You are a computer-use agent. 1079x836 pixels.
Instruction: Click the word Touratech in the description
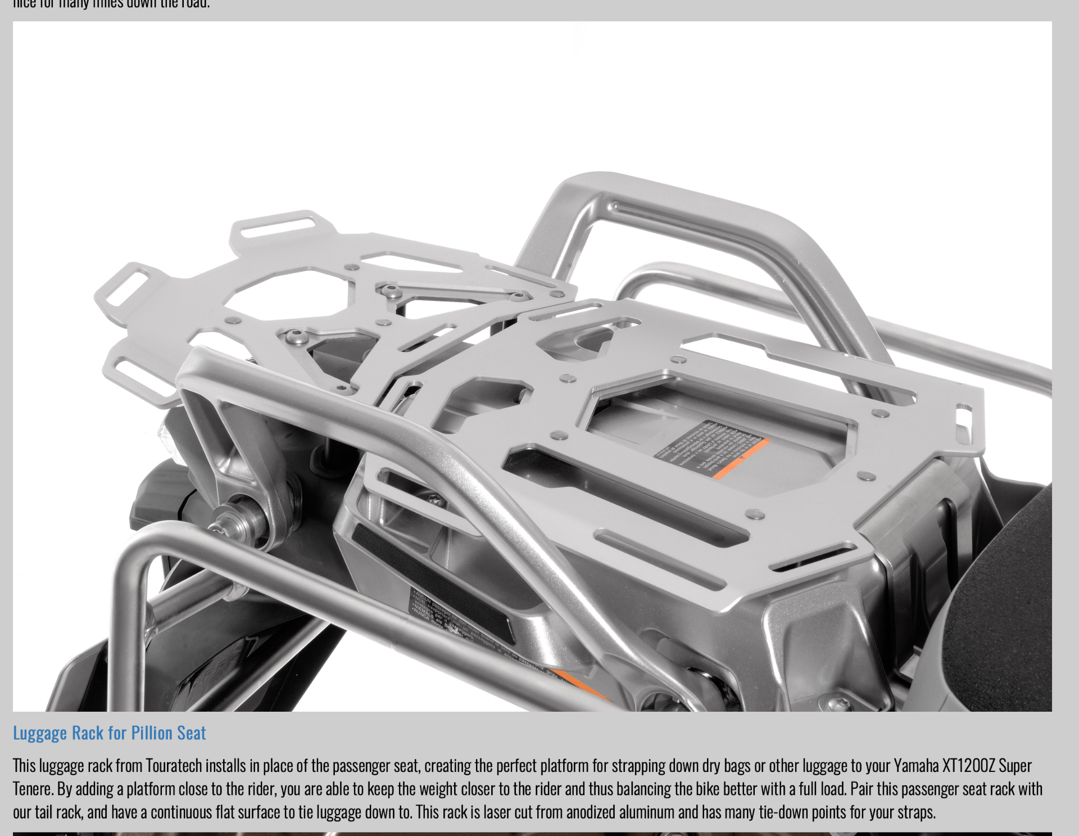click(174, 766)
